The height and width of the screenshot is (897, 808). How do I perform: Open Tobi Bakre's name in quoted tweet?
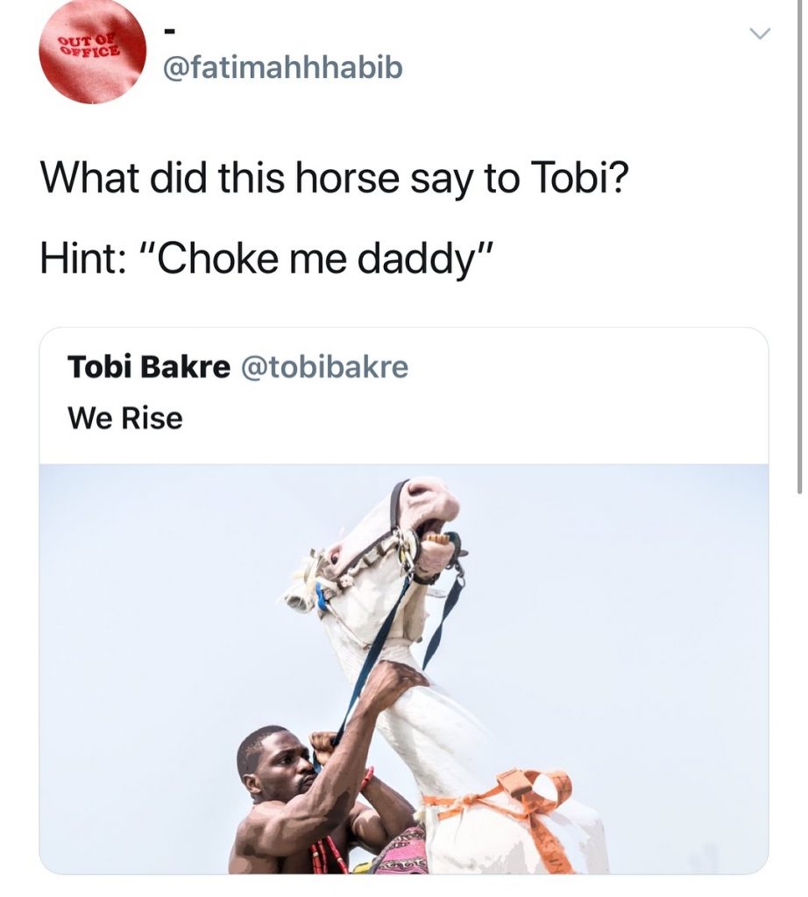click(148, 367)
